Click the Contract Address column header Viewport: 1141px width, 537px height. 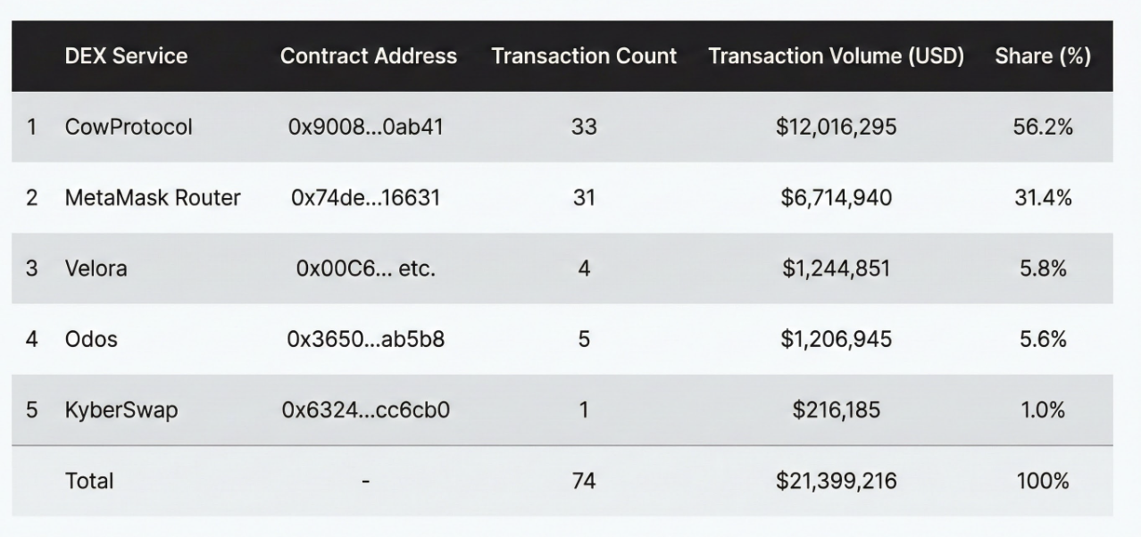coord(368,56)
